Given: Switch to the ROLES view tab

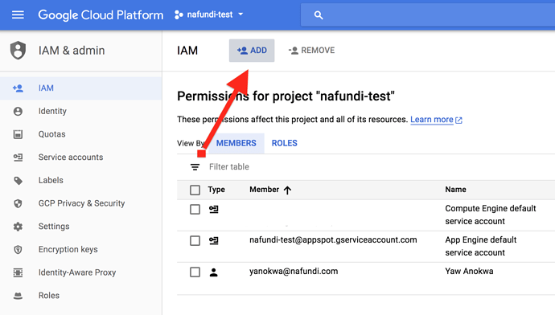Looking at the screenshot, I should click(x=285, y=143).
